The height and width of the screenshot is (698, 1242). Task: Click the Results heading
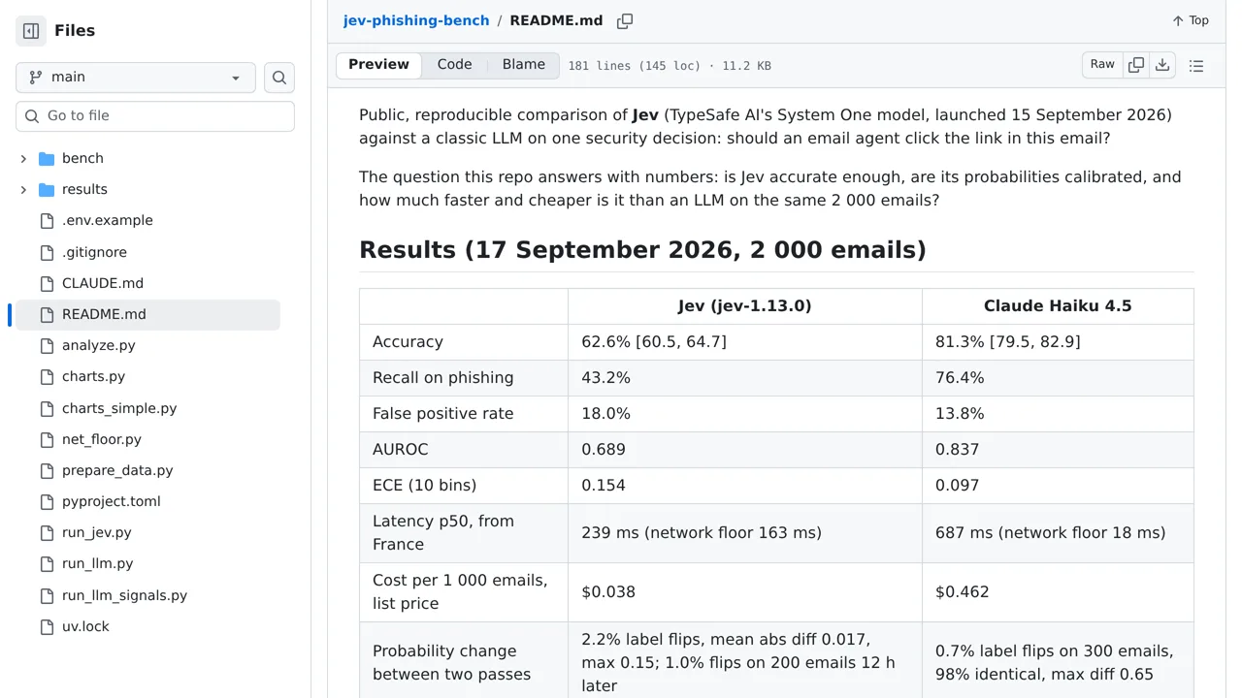[642, 250]
